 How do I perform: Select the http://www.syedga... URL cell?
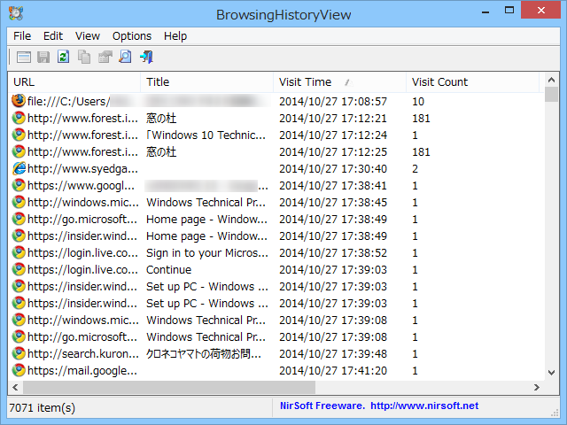pos(82,169)
